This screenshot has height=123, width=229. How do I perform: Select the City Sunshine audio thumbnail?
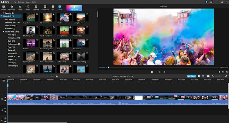(48, 17)
